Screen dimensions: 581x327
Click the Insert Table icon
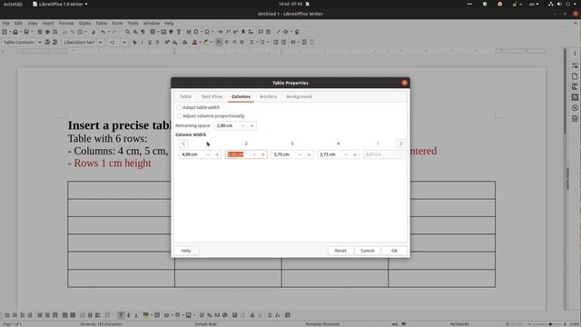click(x=153, y=32)
